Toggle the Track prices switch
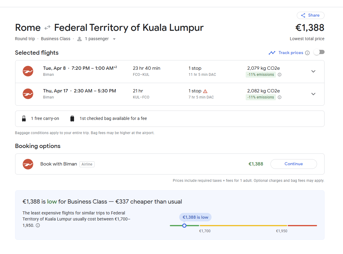Image resolution: width=343 pixels, height=254 pixels. [319, 52]
